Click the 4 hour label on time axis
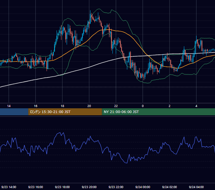This screenshot has height=190, width=215. click(x=196, y=106)
